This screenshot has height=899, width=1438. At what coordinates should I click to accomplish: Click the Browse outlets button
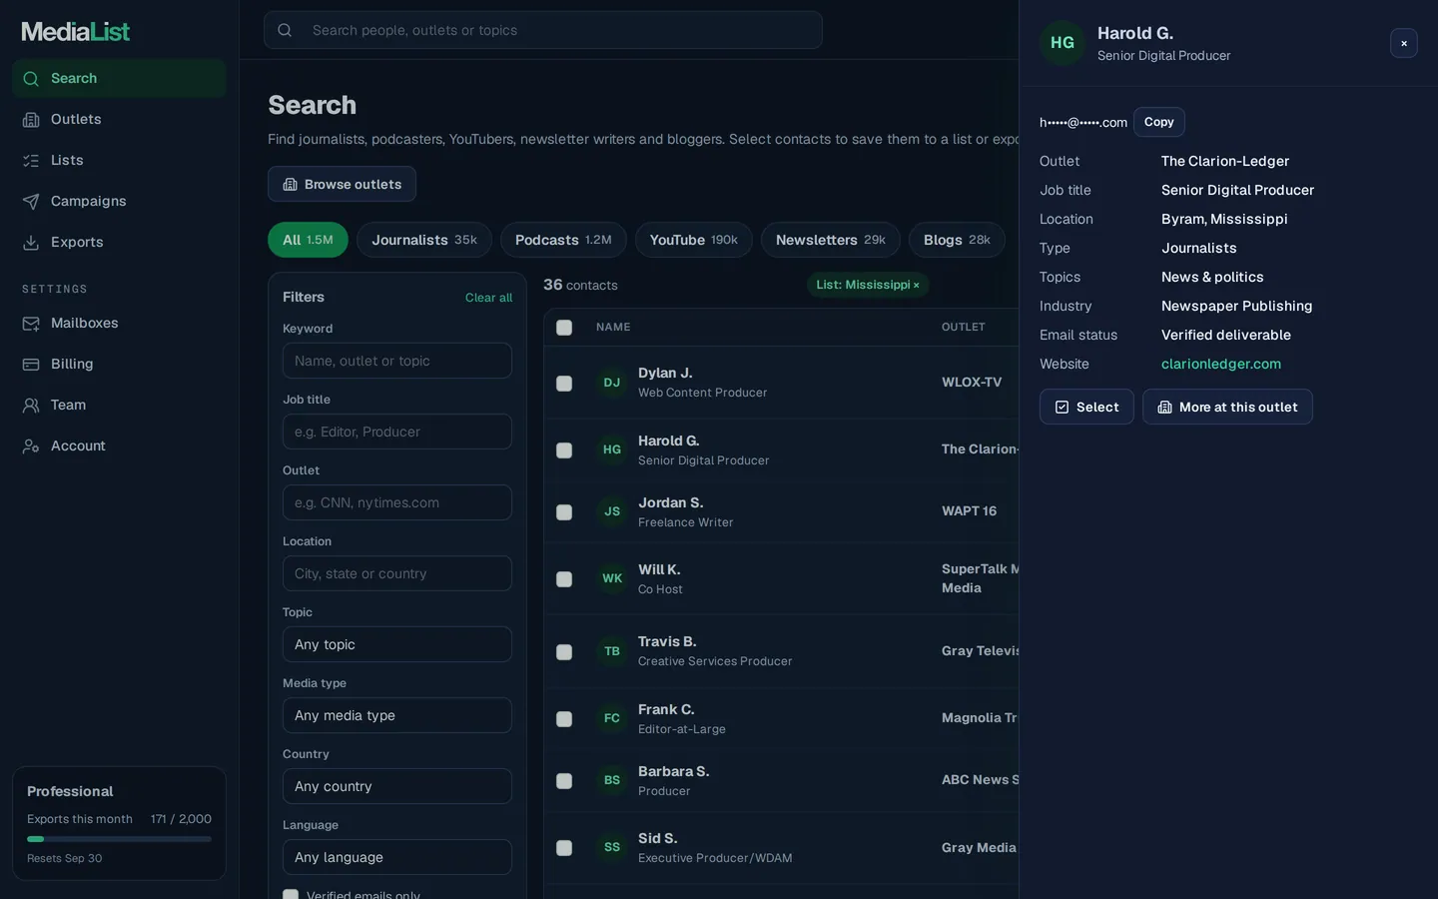(x=342, y=184)
